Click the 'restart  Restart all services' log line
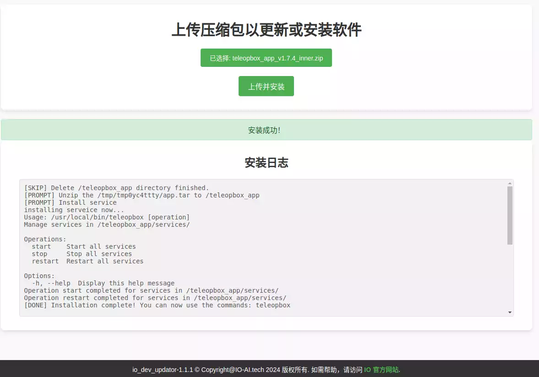The width and height of the screenshot is (539, 377). click(x=87, y=261)
